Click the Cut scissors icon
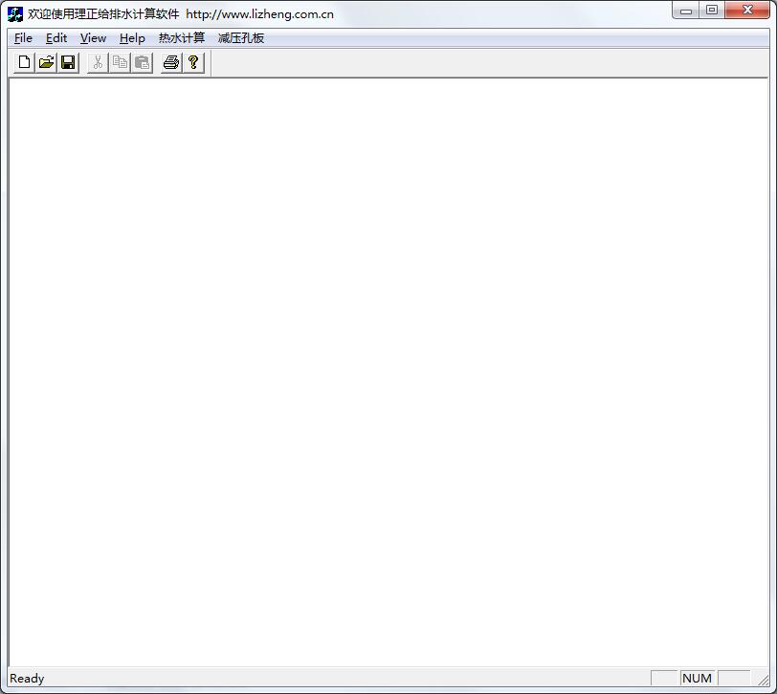The height and width of the screenshot is (694, 777). (x=99, y=63)
